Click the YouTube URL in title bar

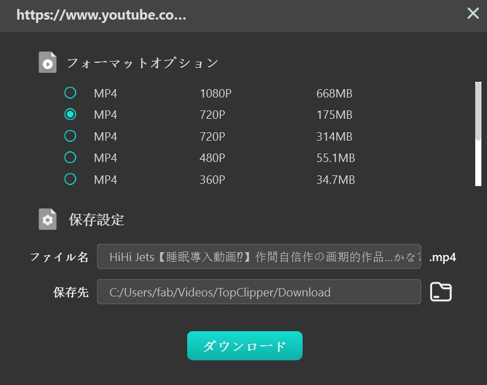(x=101, y=15)
